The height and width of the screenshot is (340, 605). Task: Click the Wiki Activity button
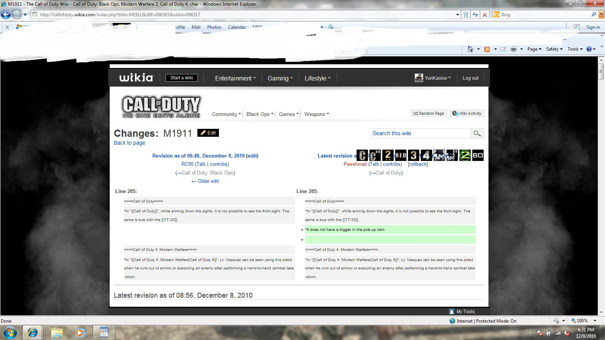click(467, 113)
